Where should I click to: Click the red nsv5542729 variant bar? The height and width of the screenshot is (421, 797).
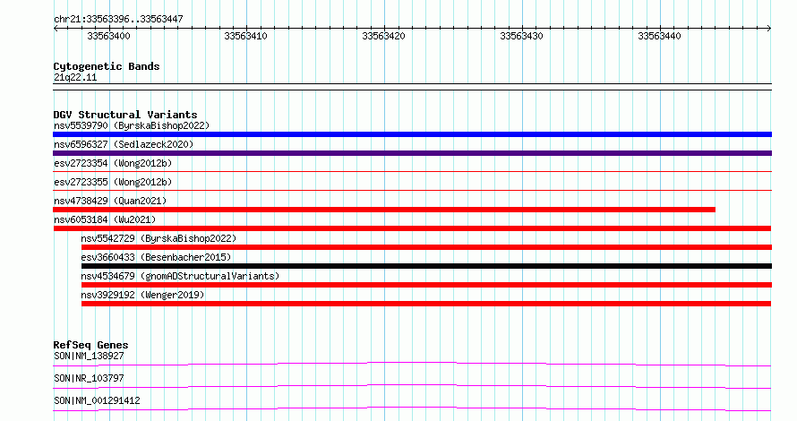coord(426,247)
